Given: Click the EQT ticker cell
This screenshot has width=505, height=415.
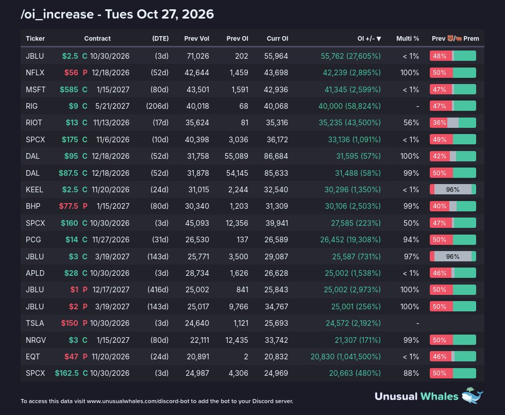Looking at the screenshot, I should click(33, 356).
